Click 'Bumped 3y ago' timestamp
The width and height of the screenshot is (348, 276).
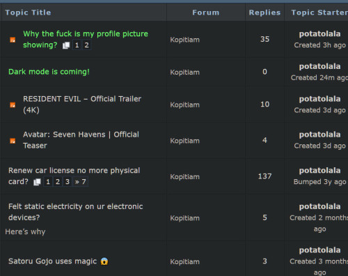(319, 182)
